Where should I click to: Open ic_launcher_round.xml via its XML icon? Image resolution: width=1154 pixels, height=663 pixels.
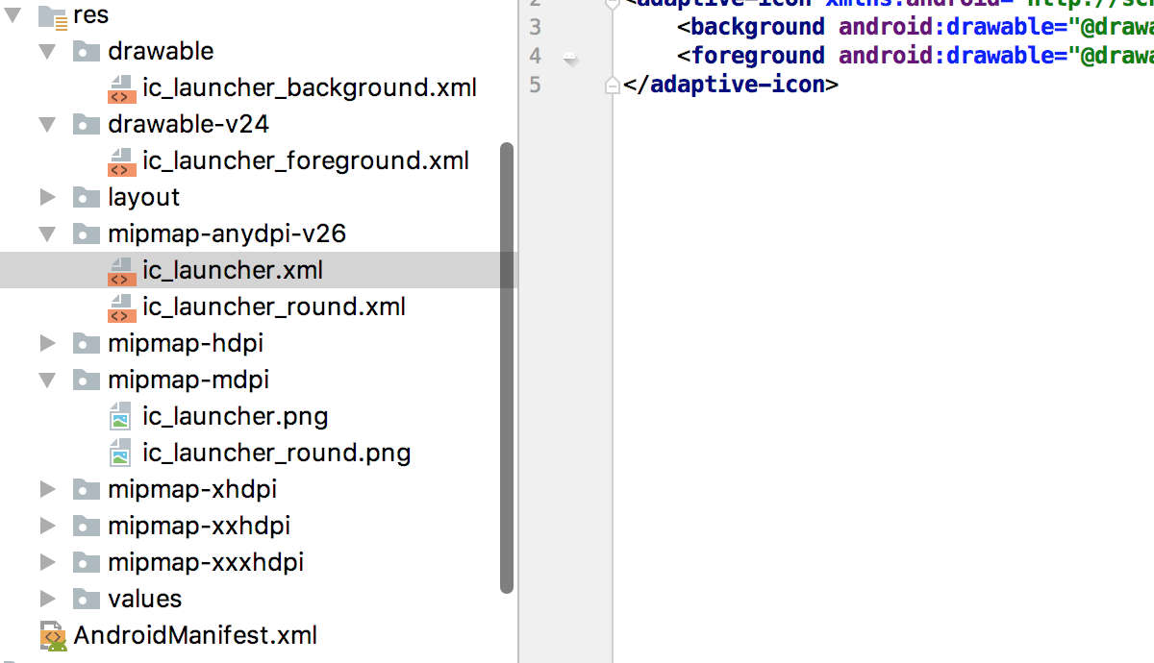click(121, 307)
